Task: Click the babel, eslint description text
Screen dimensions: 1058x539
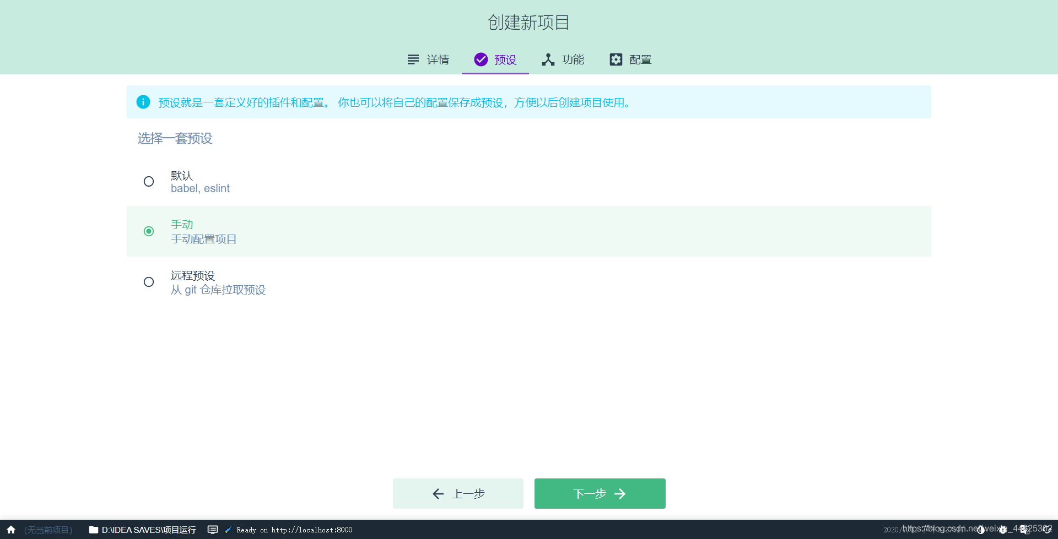Action: point(200,188)
